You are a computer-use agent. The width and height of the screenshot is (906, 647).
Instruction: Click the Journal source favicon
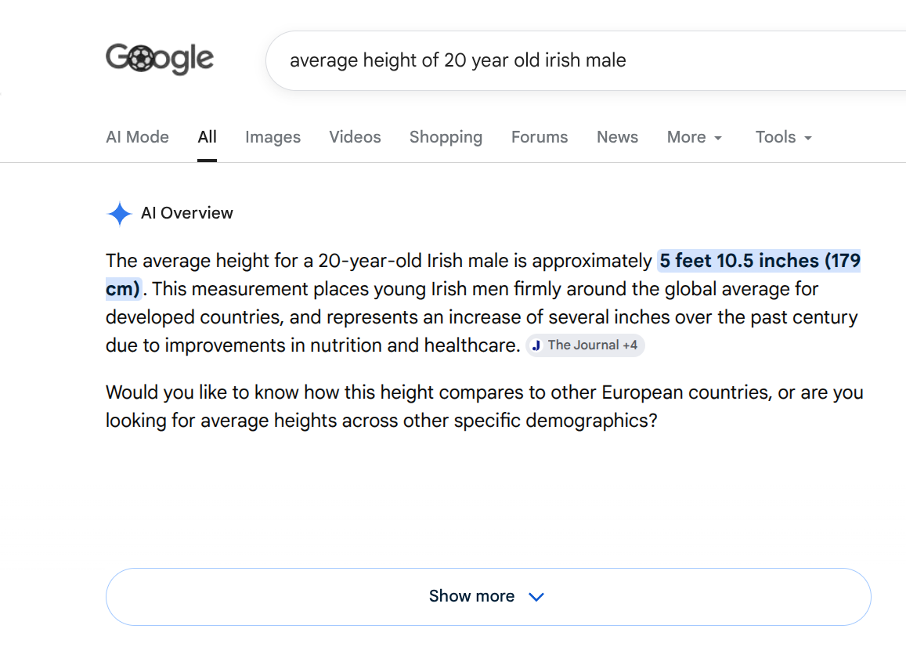pyautogui.click(x=536, y=345)
